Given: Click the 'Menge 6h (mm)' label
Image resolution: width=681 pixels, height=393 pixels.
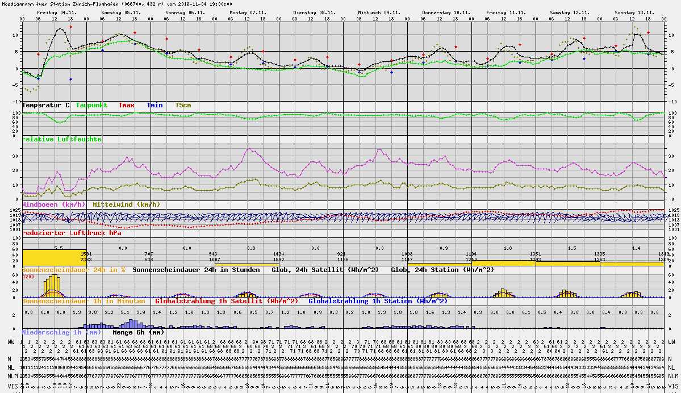Looking at the screenshot, I should [139, 332].
